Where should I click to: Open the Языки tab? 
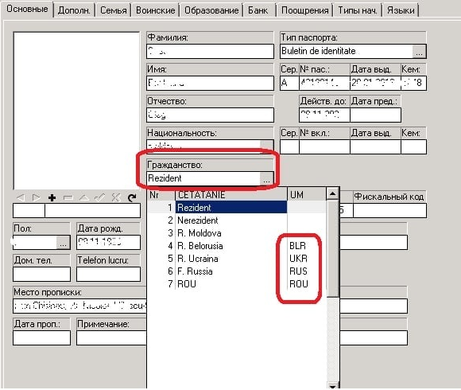coord(401,10)
